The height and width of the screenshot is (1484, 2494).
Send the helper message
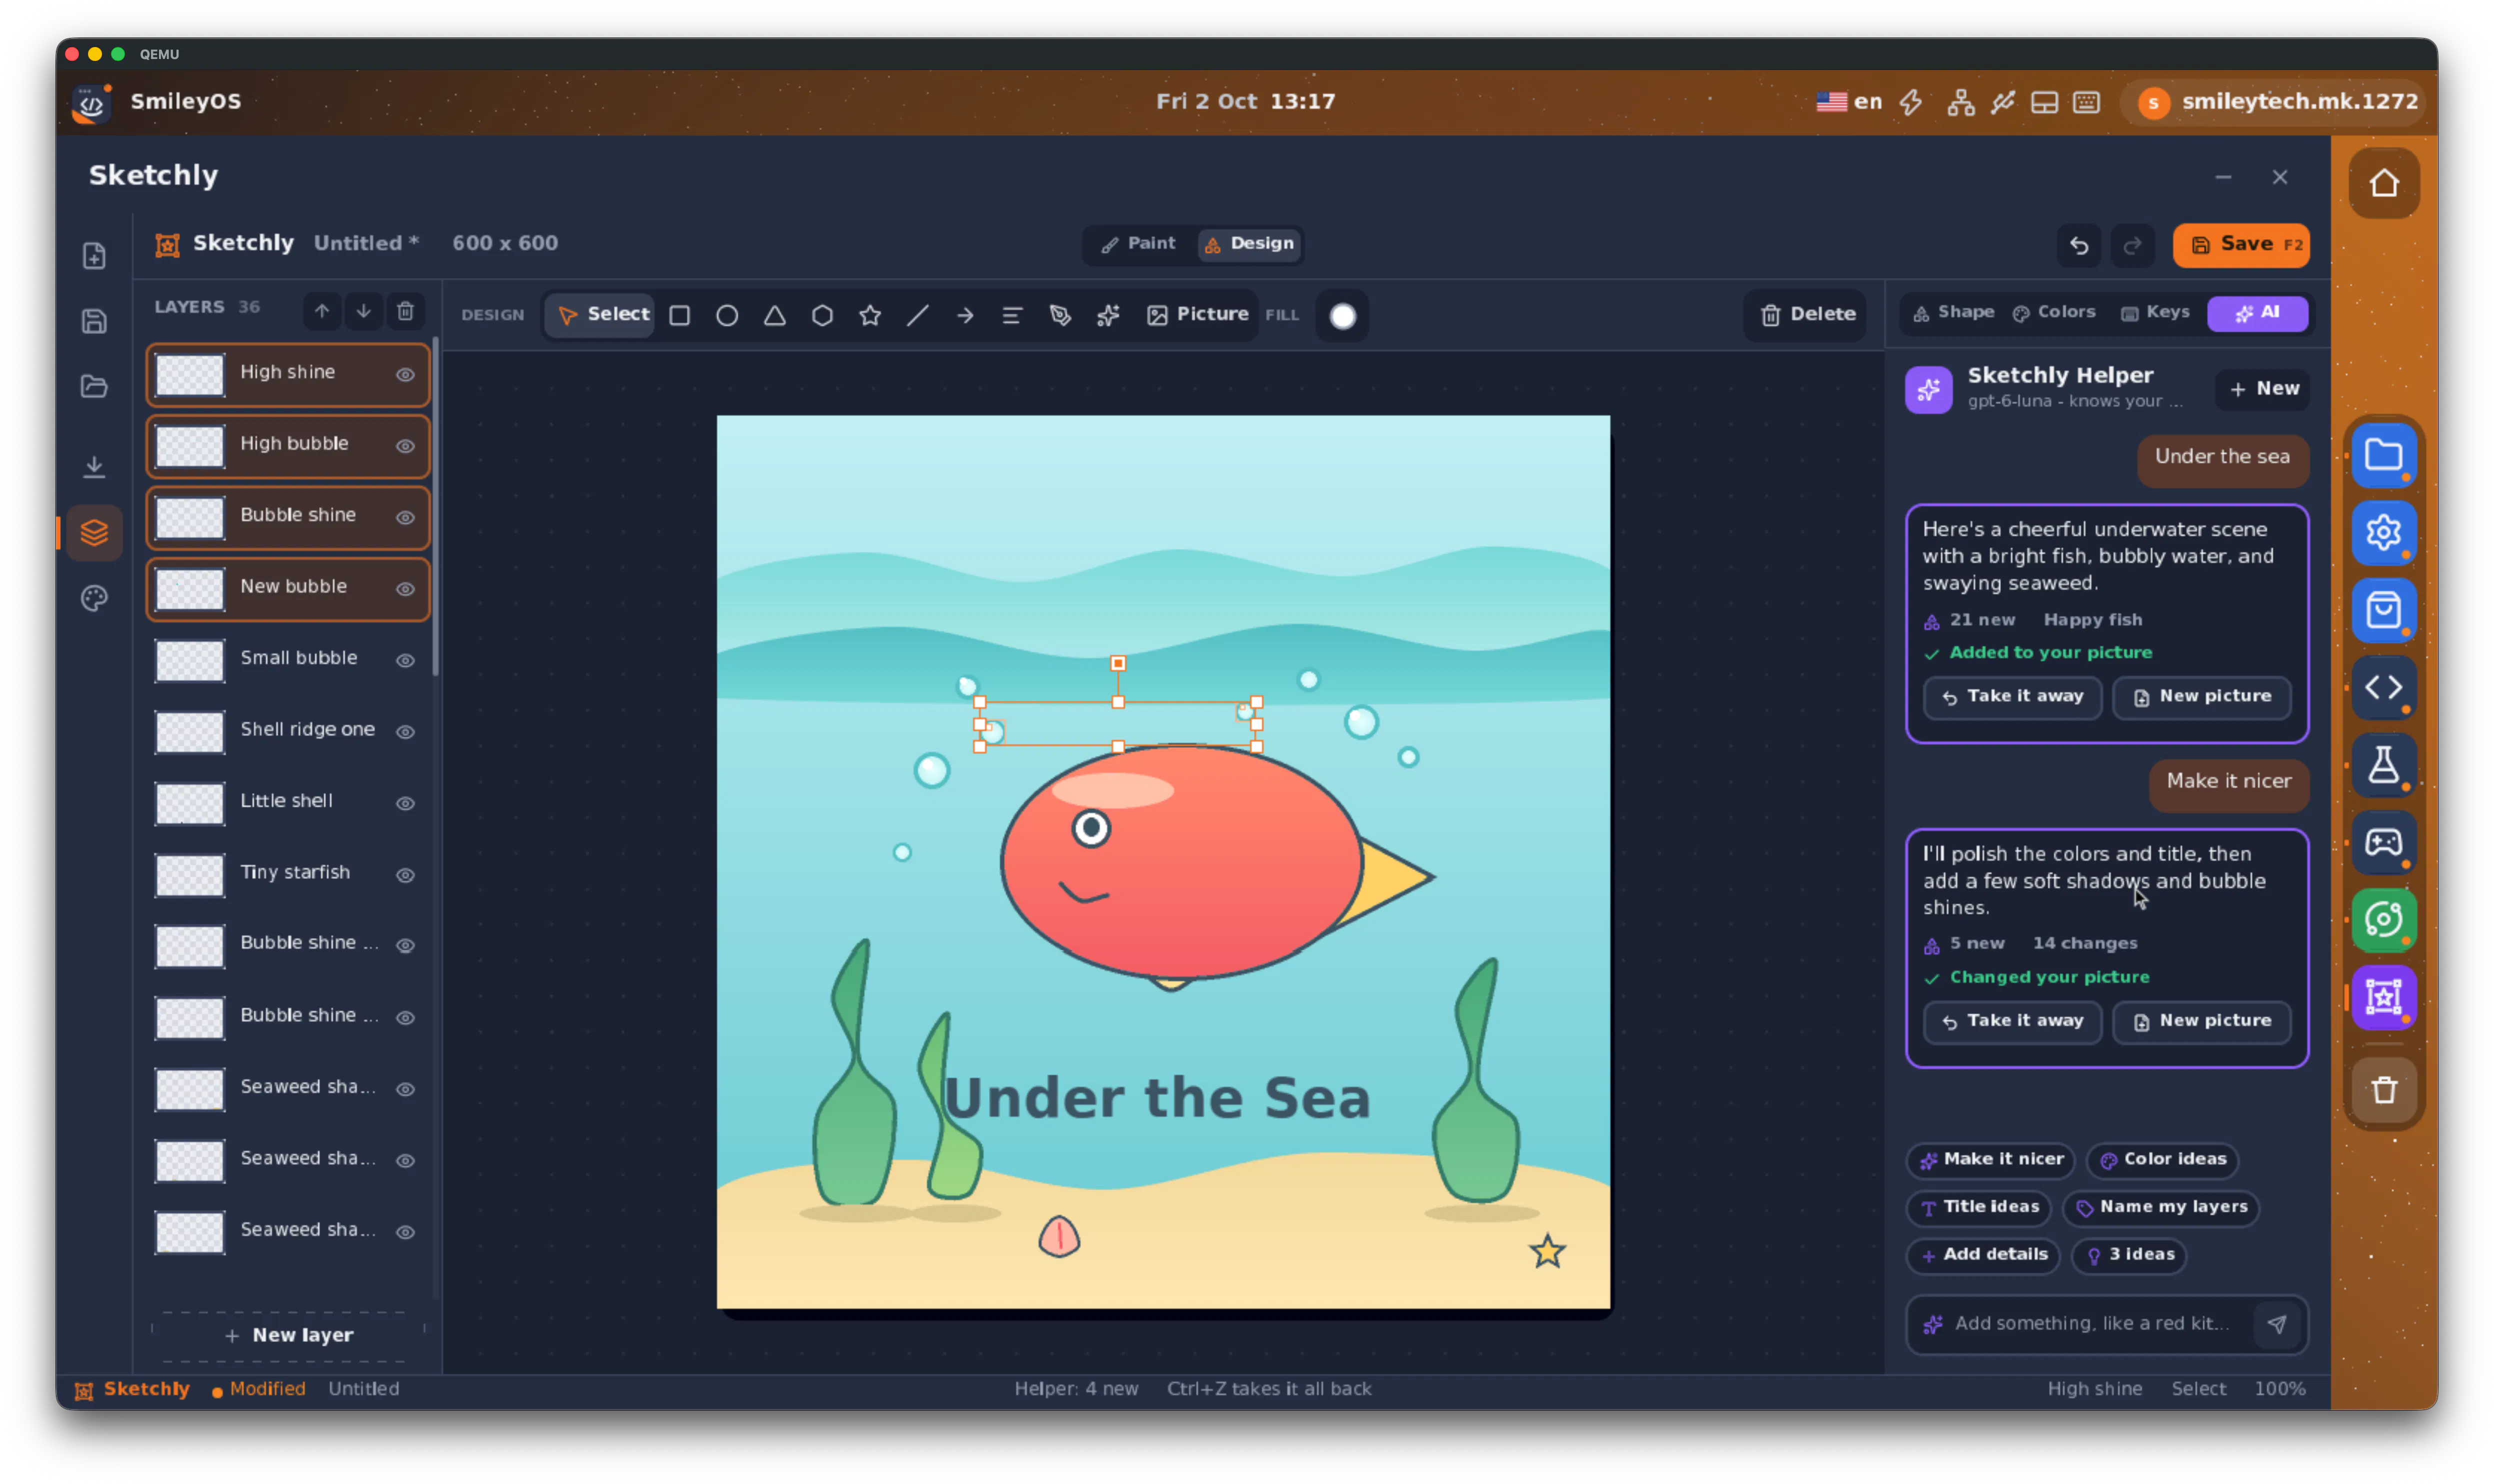pos(2277,1324)
